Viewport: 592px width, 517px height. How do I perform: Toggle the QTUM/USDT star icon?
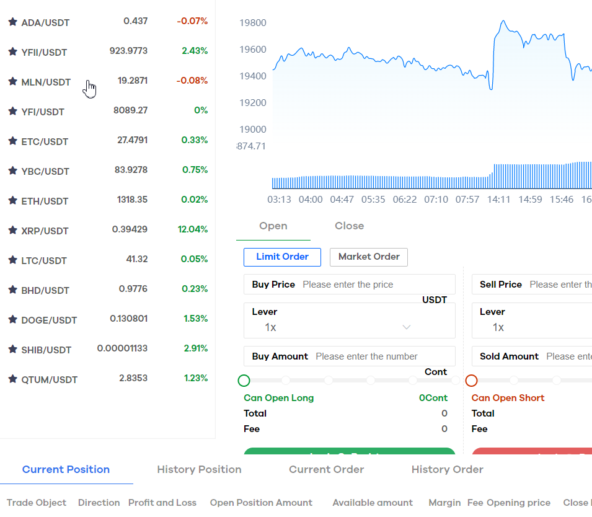[x=13, y=379]
